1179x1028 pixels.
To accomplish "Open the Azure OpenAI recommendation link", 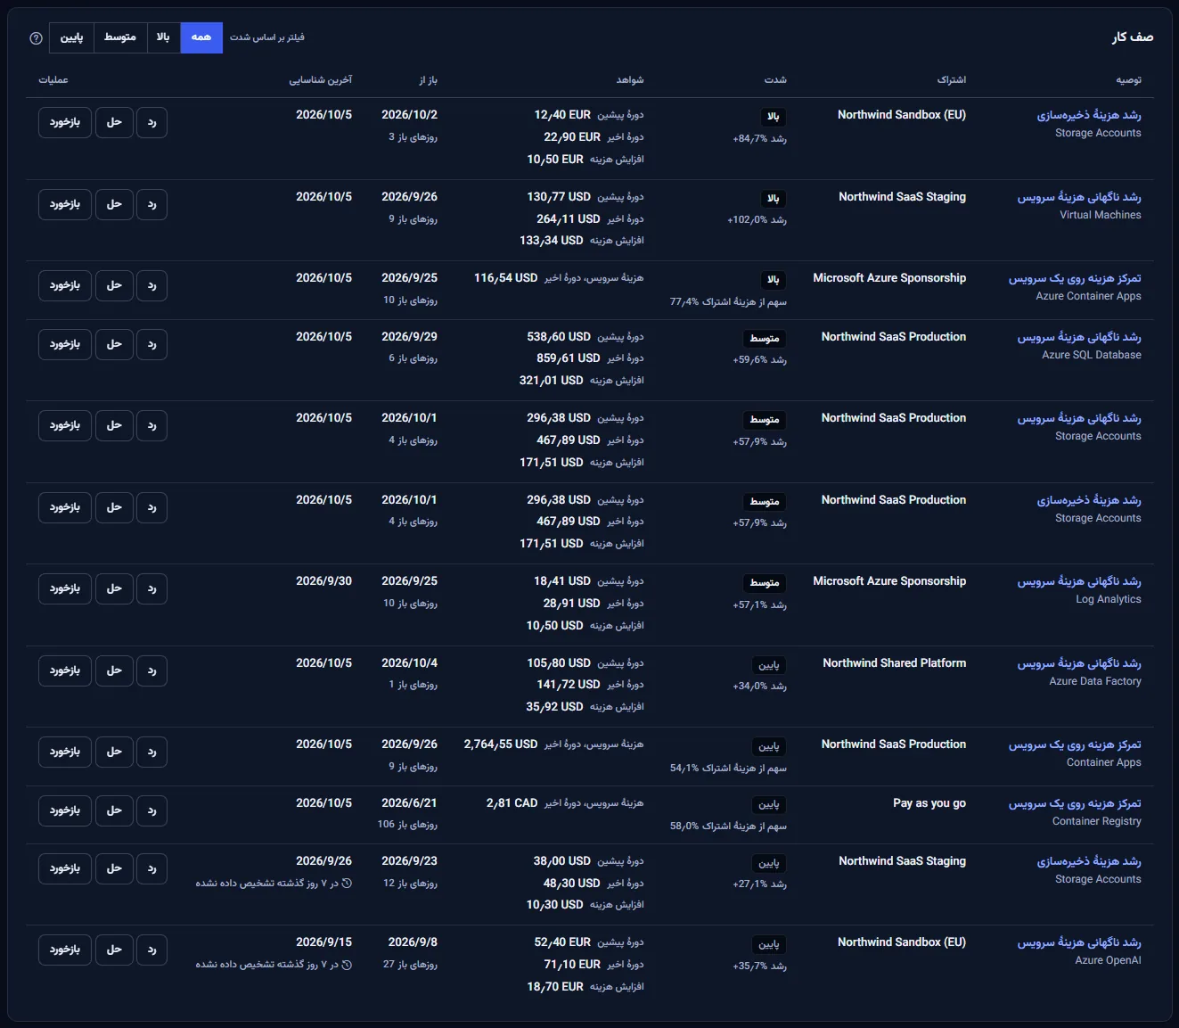I will click(x=1079, y=942).
